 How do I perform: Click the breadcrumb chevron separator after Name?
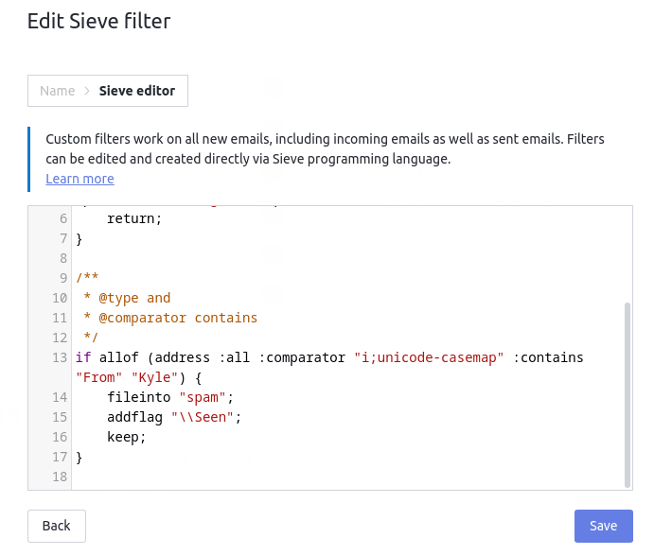click(x=87, y=91)
